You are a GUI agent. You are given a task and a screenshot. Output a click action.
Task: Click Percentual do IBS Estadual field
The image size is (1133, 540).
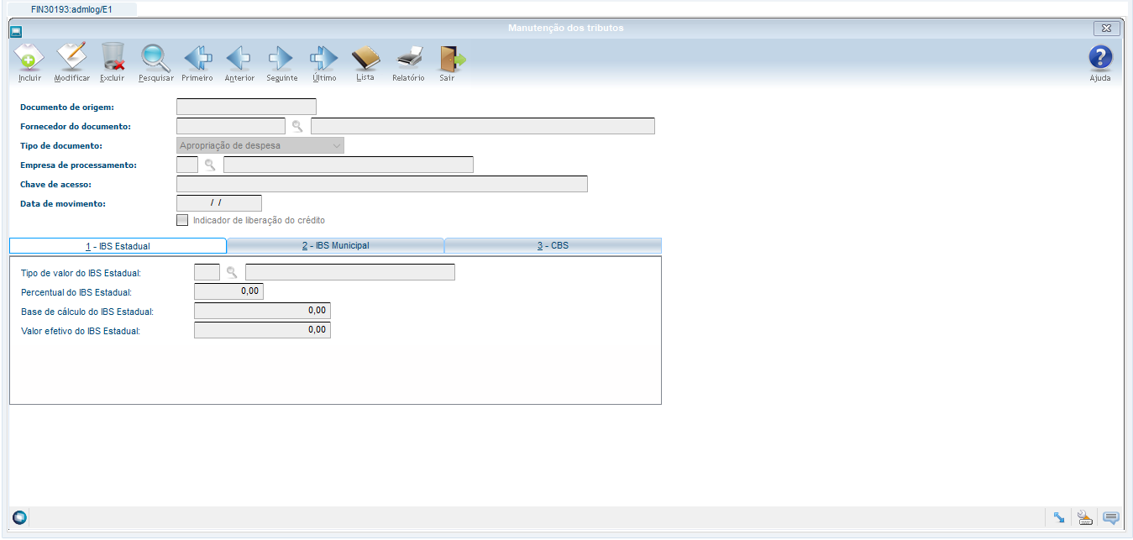click(228, 291)
